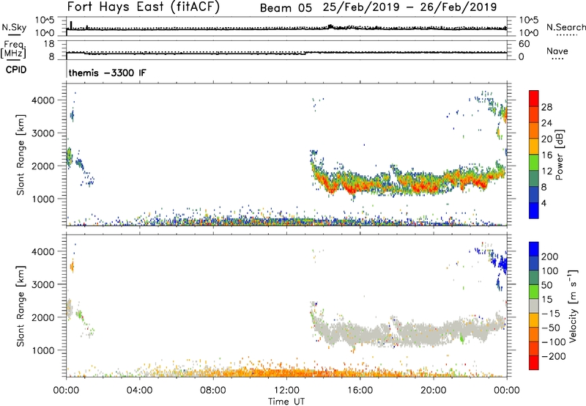
Task: Click the '200' Velocity colorbar value
Action: (550, 256)
